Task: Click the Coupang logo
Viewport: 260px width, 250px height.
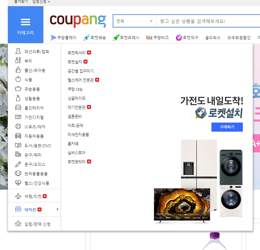Action: coord(78,21)
